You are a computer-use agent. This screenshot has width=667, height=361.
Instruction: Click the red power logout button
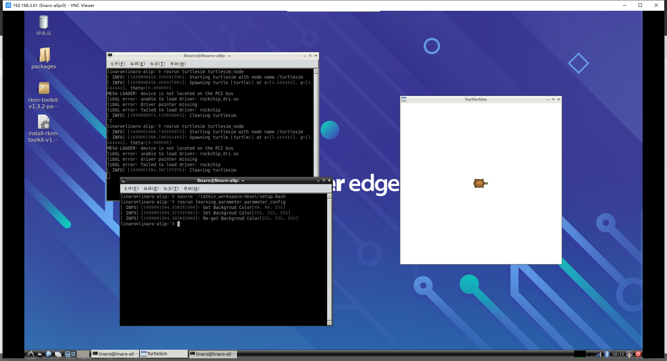(x=638, y=354)
